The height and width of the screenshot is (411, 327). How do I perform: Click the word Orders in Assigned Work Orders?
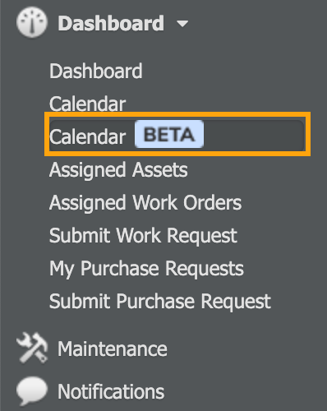[x=213, y=203]
